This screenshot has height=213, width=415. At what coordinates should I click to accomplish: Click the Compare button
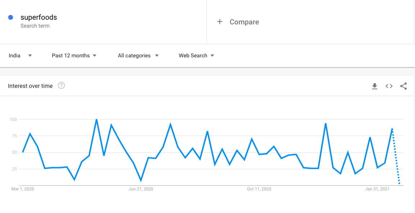pyautogui.click(x=244, y=22)
